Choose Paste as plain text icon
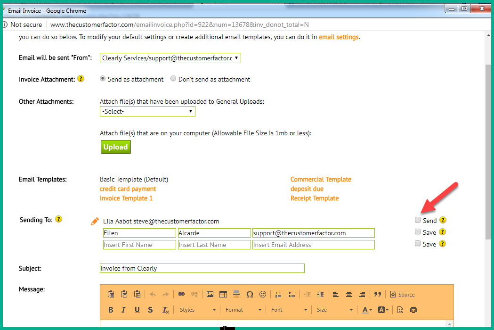494x330 pixels. pos(124,294)
